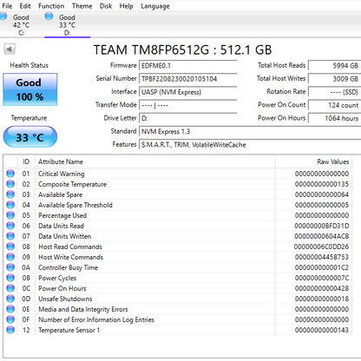Click status orb for Power On Hours row 0C
This screenshot has height=361, width=361.
click(10, 288)
